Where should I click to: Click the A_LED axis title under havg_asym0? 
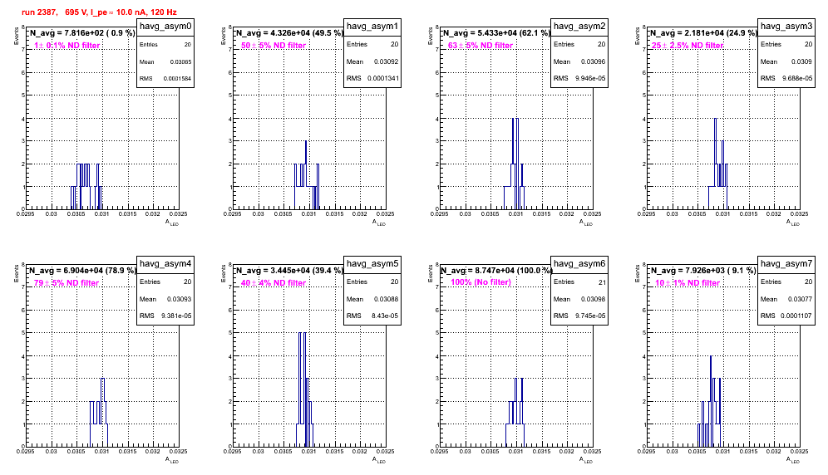click(x=171, y=223)
